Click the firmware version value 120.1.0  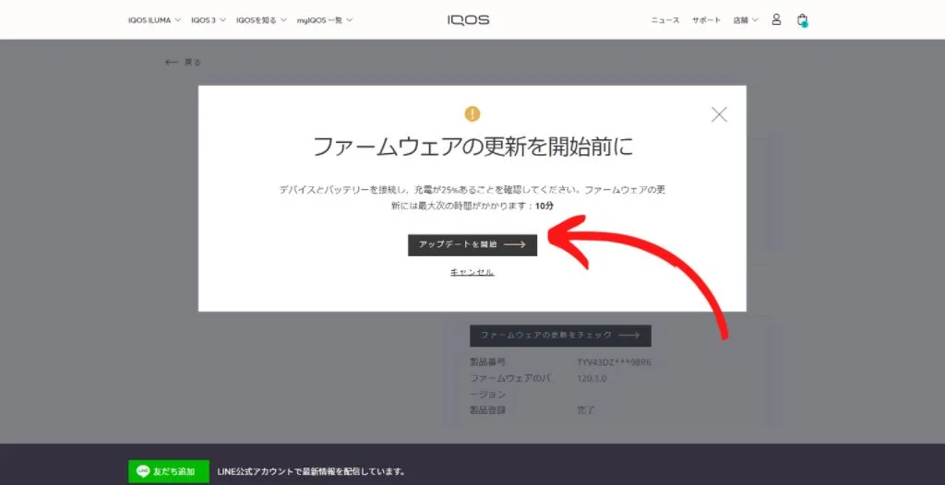[592, 379]
